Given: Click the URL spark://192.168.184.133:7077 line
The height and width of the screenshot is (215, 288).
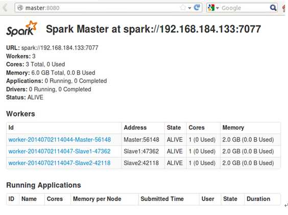Looking at the screenshot, I should tap(52, 48).
